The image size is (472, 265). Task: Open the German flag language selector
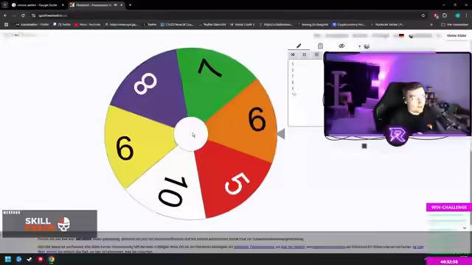pos(401,36)
